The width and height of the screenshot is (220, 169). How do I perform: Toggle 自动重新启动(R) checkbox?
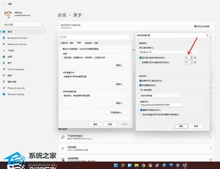coord(140,85)
